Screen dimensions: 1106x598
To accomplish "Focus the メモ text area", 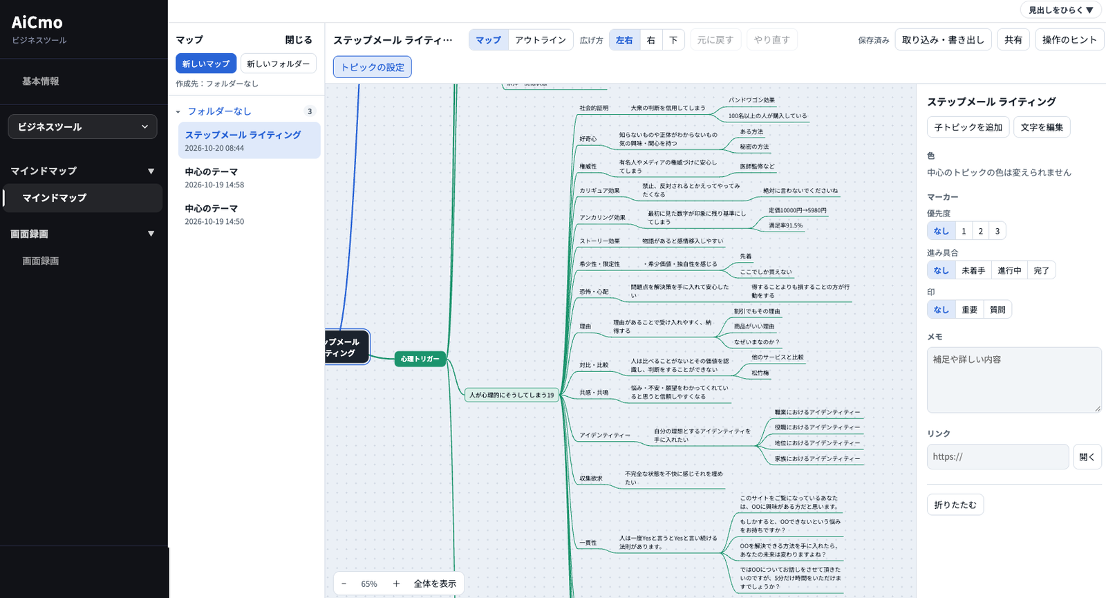I will tap(1014, 380).
